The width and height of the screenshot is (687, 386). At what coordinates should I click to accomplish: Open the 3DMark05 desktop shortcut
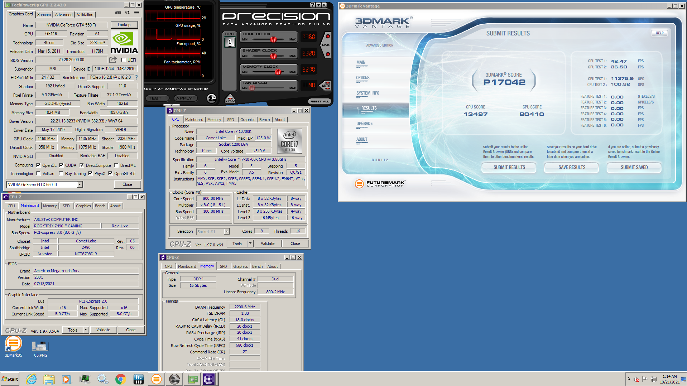[13, 346]
